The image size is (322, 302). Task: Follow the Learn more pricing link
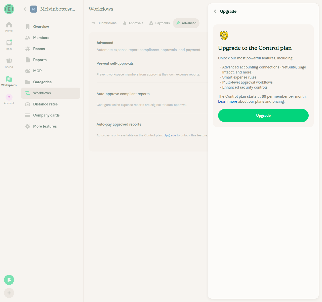pyautogui.click(x=227, y=101)
